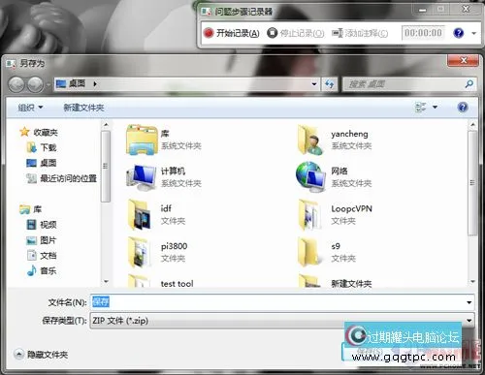Click the file list scroll up arrow
Image resolution: width=485 pixels, height=375 pixels.
[x=472, y=125]
